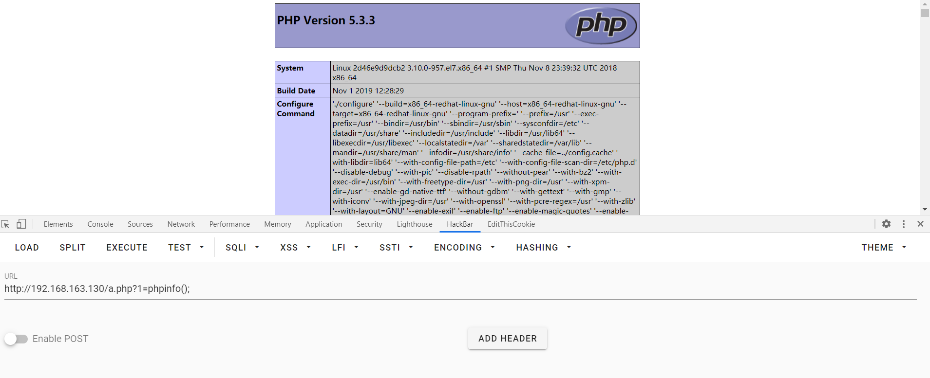Open the XSS payload dropdown

click(x=295, y=247)
